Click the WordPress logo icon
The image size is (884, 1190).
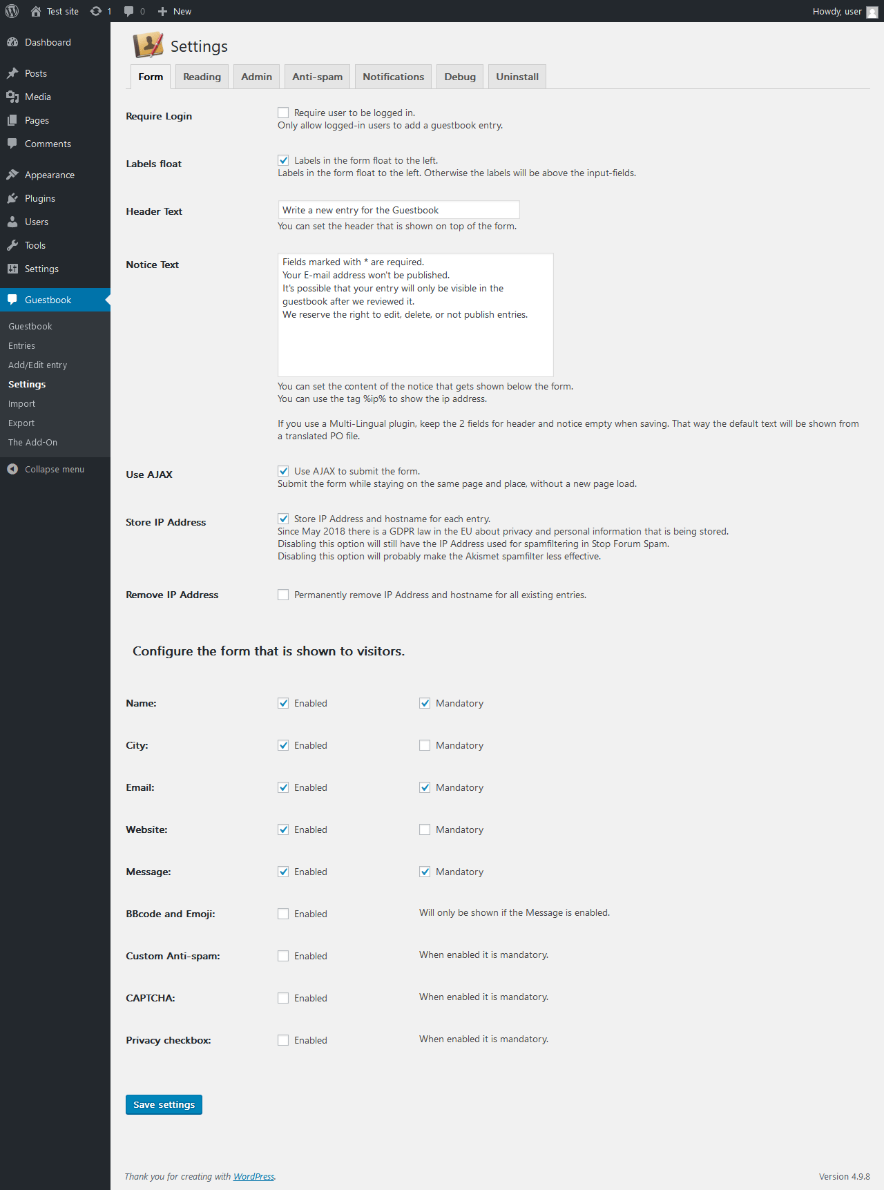[12, 11]
